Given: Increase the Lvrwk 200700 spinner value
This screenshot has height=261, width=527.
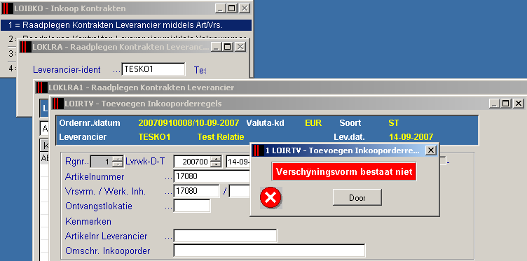Looking at the screenshot, I should pyautogui.click(x=216, y=159).
